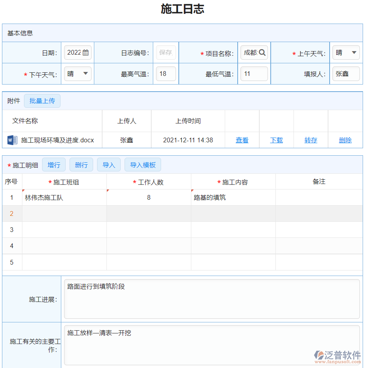Click 删行 to delete a row

pos(81,164)
